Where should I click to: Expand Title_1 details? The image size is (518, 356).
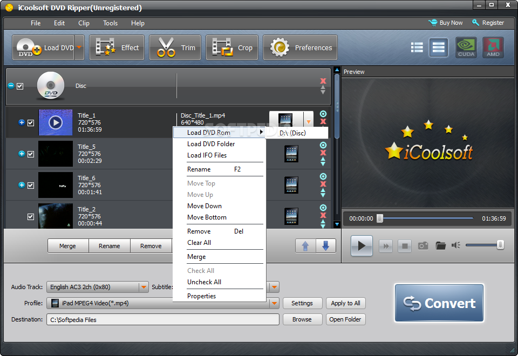coord(22,122)
